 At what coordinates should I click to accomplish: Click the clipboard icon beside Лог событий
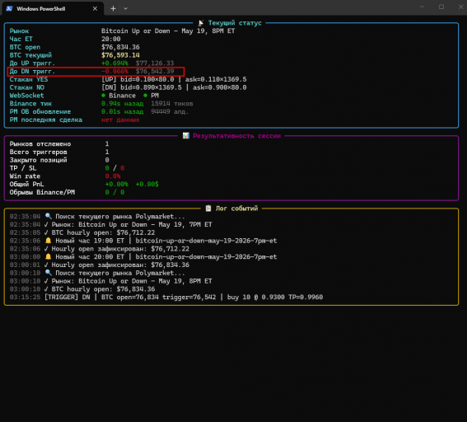click(x=208, y=209)
